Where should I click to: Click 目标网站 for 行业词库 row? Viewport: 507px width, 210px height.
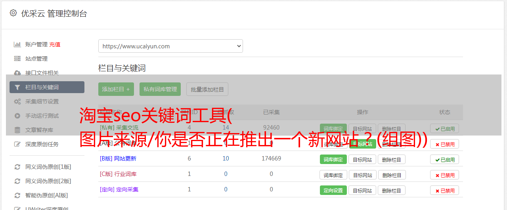click(362, 175)
